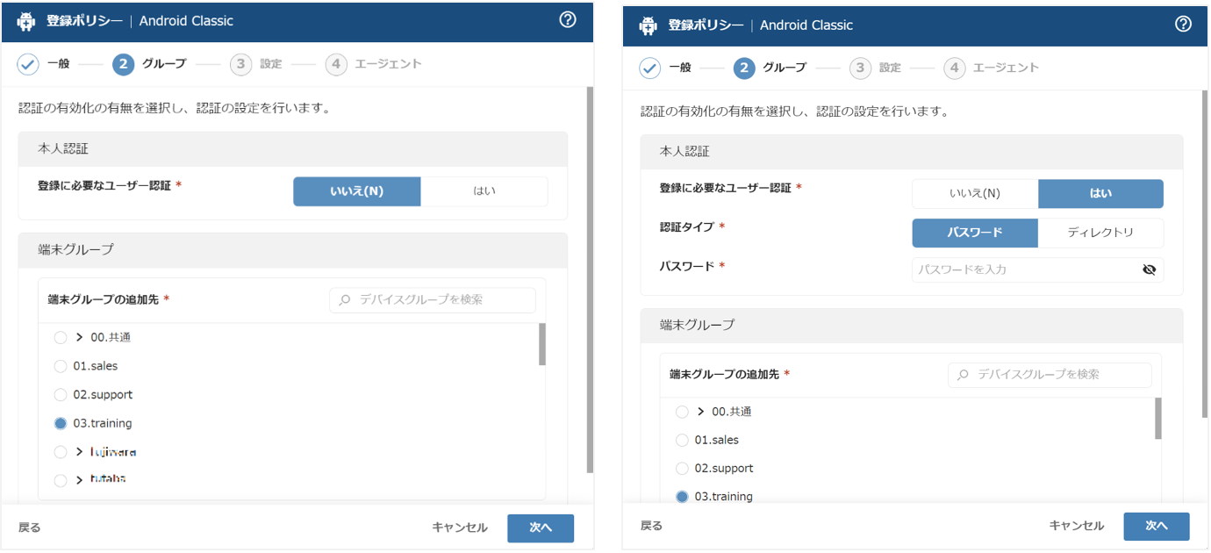Select 02.support radio in left dialog
The image size is (1211, 553).
coord(60,395)
